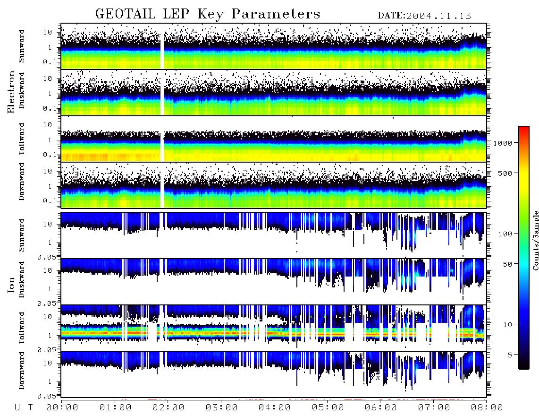Click the Ion "Tailward" panel label

22,328
